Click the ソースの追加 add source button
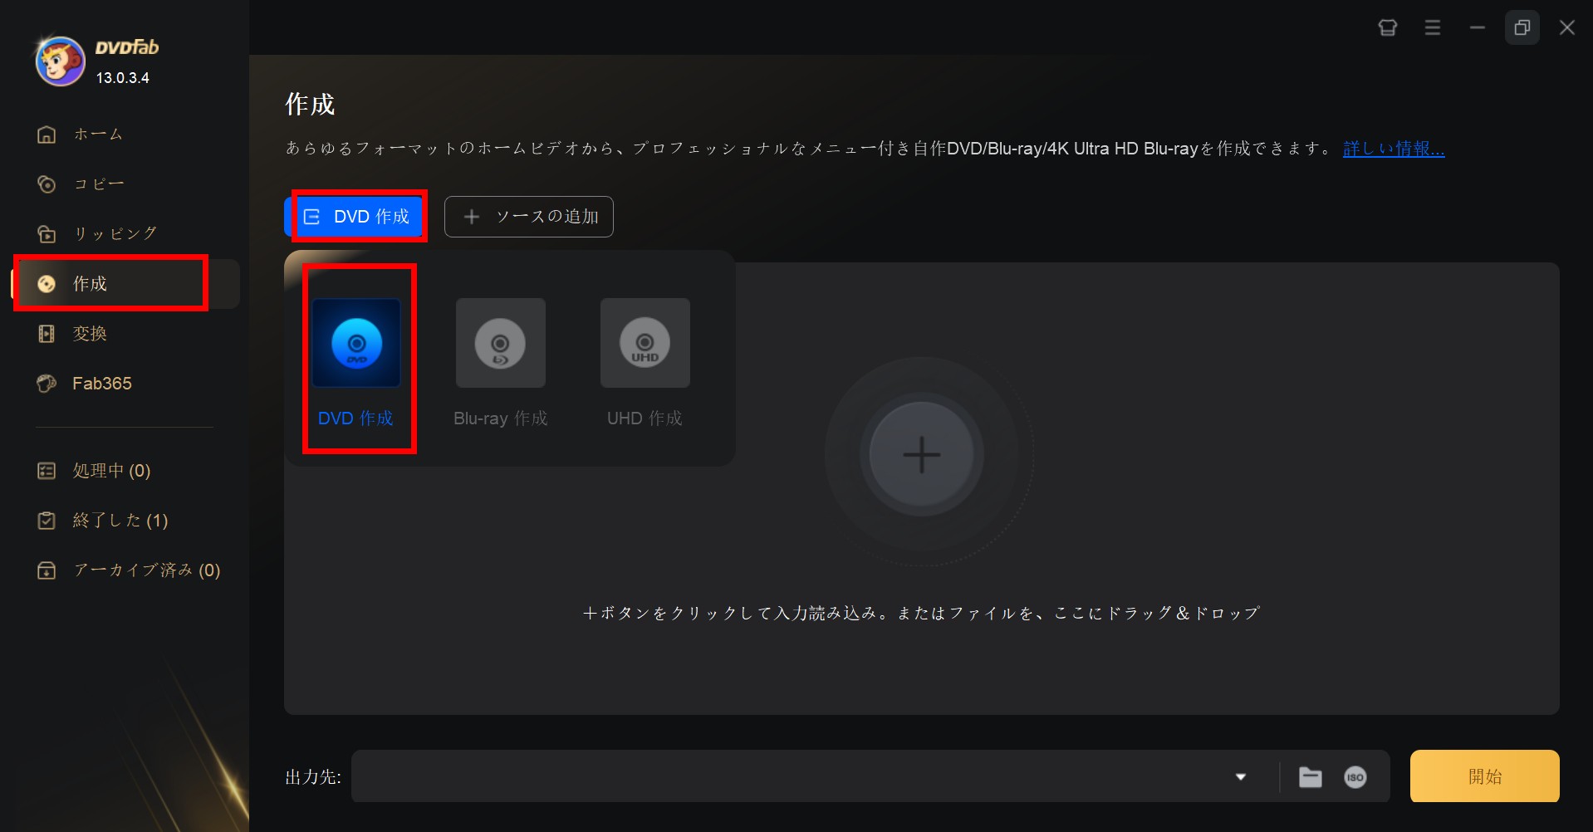This screenshot has height=832, width=1593. [529, 217]
